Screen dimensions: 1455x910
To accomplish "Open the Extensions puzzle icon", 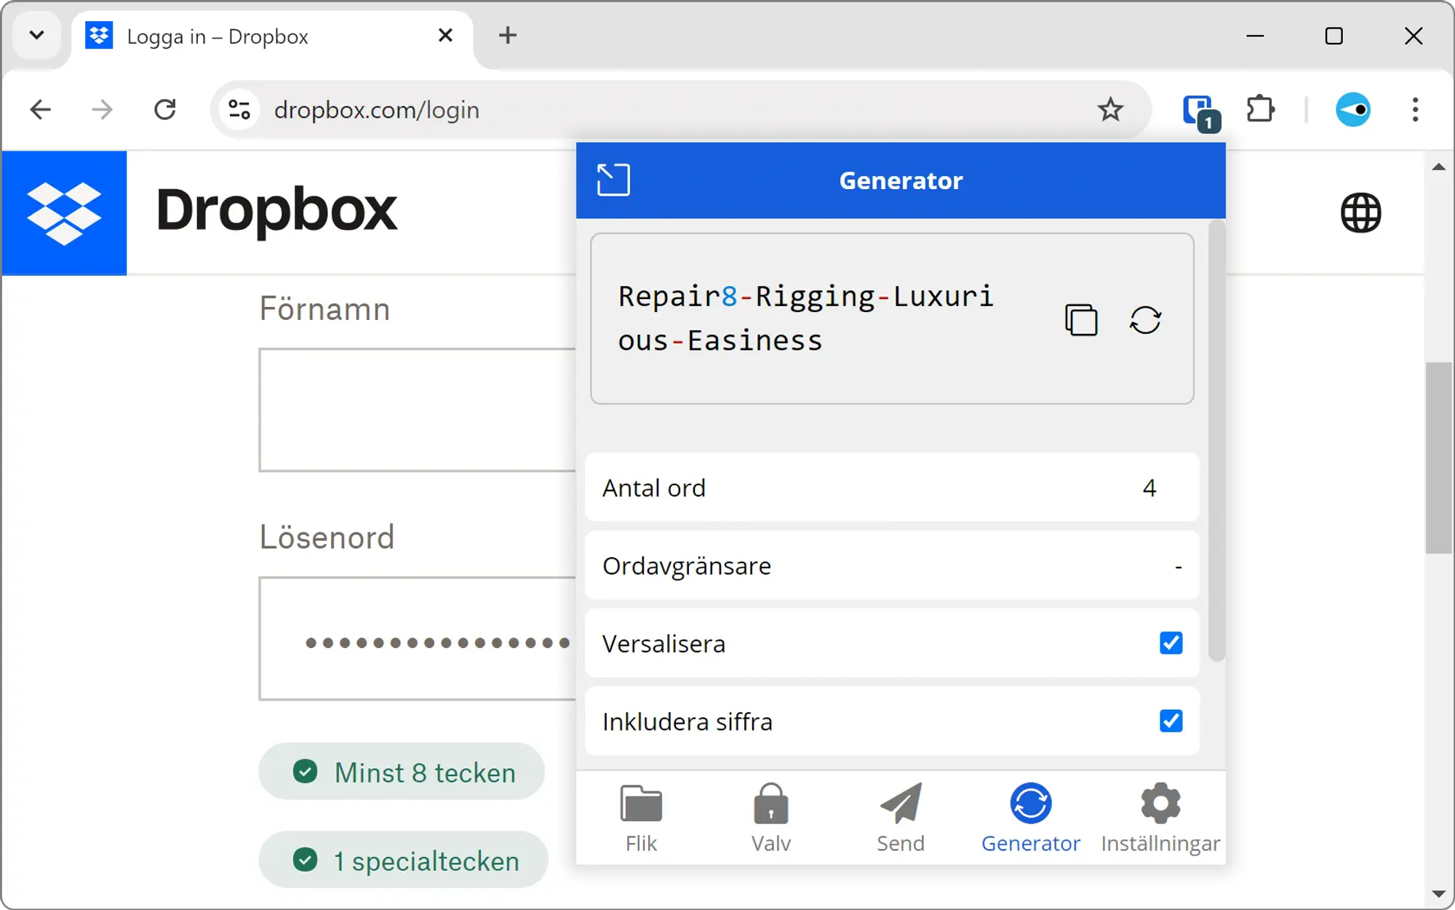I will tap(1260, 110).
